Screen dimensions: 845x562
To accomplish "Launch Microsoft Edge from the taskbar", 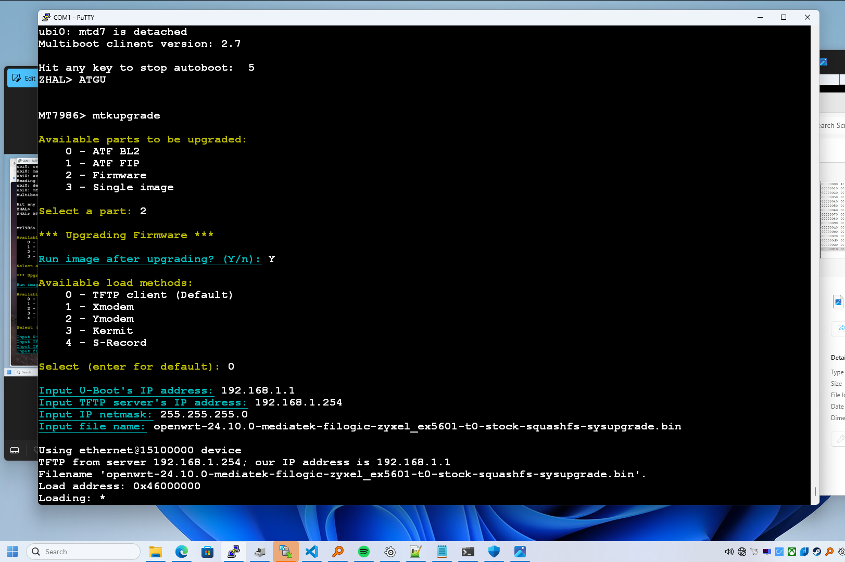I will tap(181, 552).
